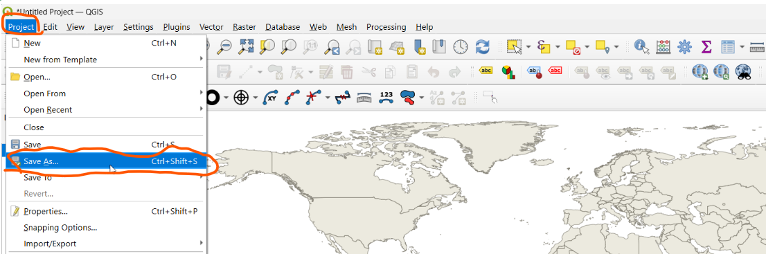
Task: Open dropdown next to crosshair target icon
Action: point(256,98)
